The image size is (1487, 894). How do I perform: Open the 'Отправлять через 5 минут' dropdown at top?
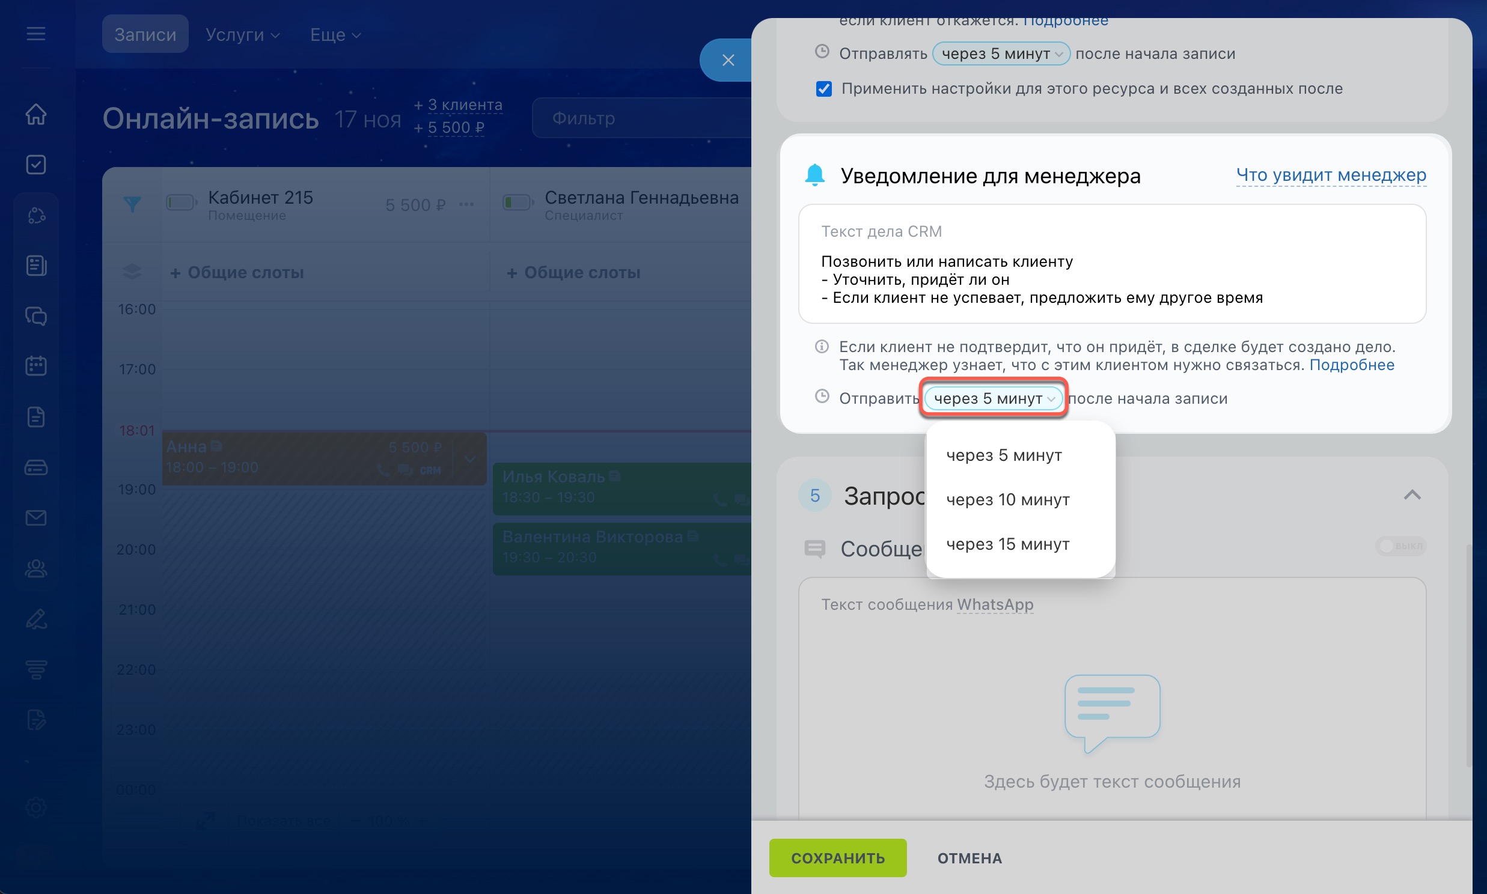pyautogui.click(x=1000, y=53)
